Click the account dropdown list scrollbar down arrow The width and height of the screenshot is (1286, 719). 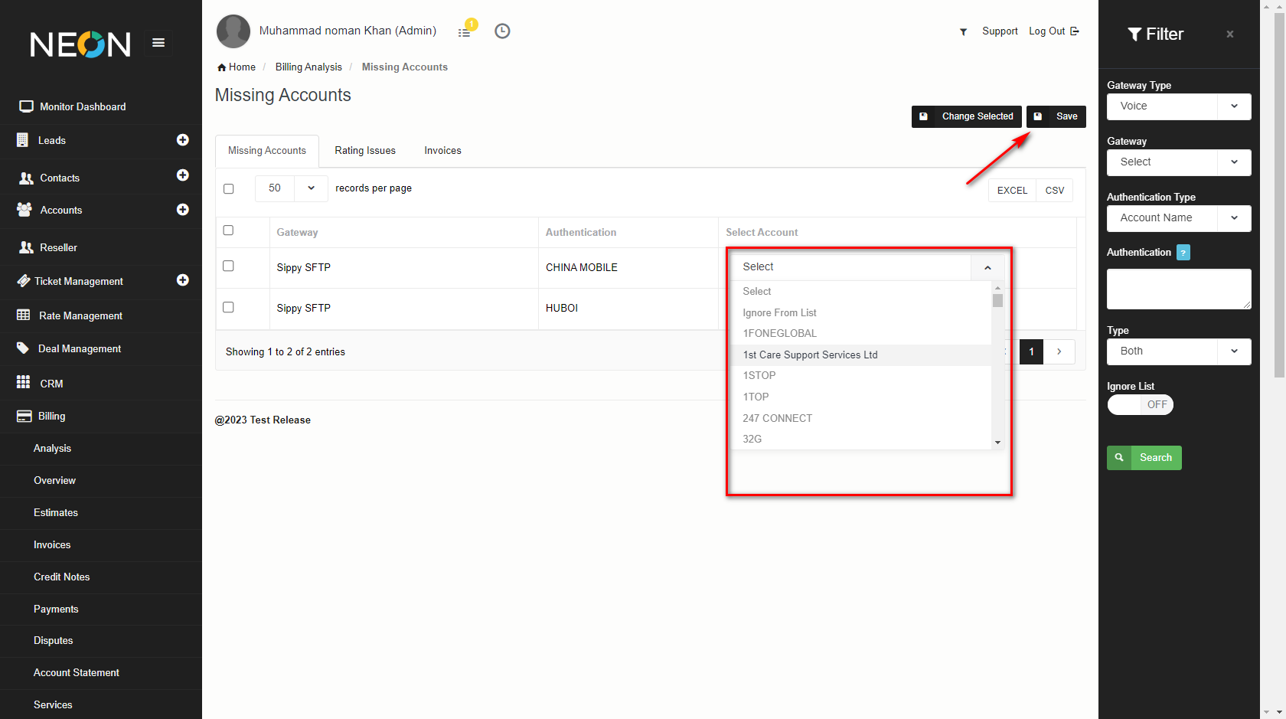click(997, 443)
